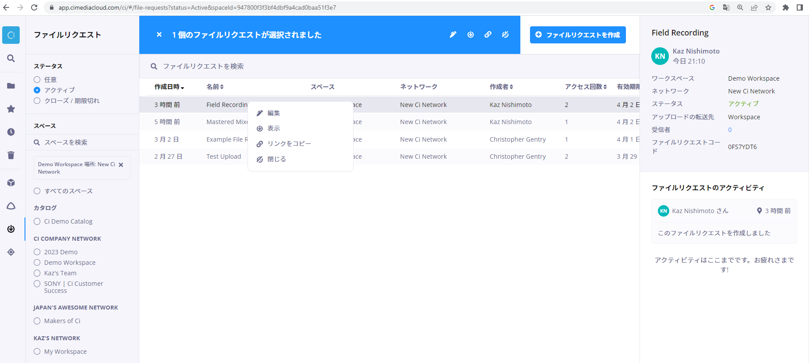Screen dimensions: 809x363
Task: Sort by 作成者 column
Action: point(502,87)
